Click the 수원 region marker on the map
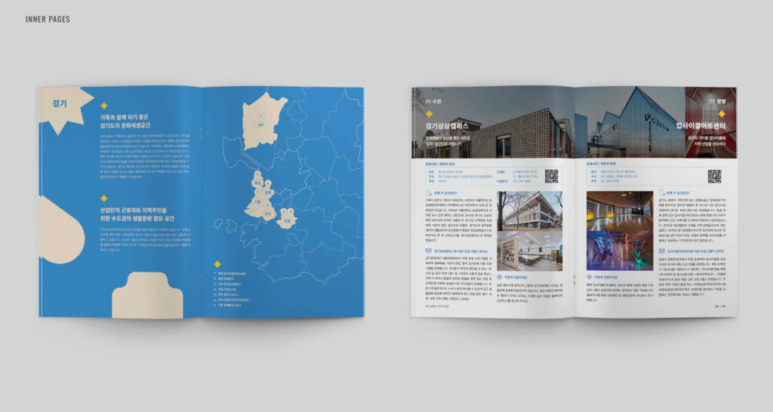This screenshot has height=412, width=773. pyautogui.click(x=288, y=220)
